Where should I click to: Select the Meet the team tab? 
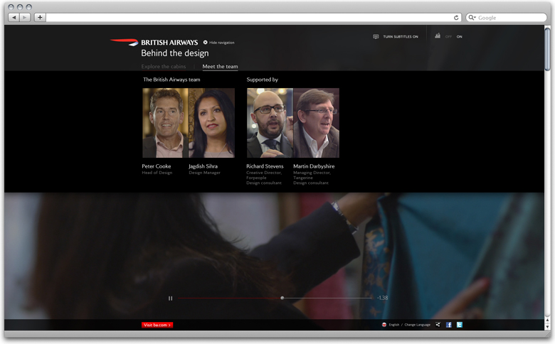tap(220, 67)
